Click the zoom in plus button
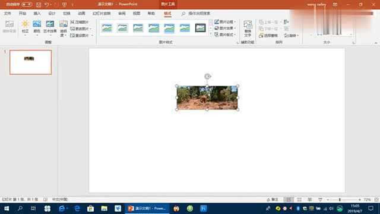 [360, 199]
